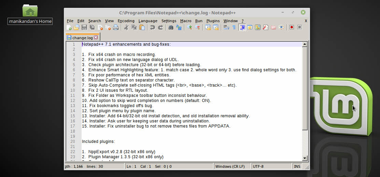Open the Run menu
The height and width of the screenshot is (177, 380).
[199, 21]
